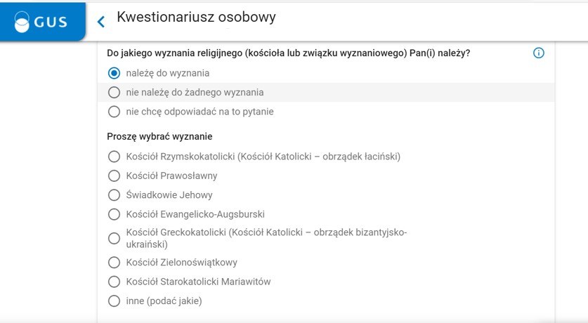
Task: Open the info icon beside the question
Action: 539,53
